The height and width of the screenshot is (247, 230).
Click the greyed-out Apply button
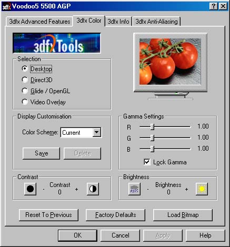tap(163, 235)
